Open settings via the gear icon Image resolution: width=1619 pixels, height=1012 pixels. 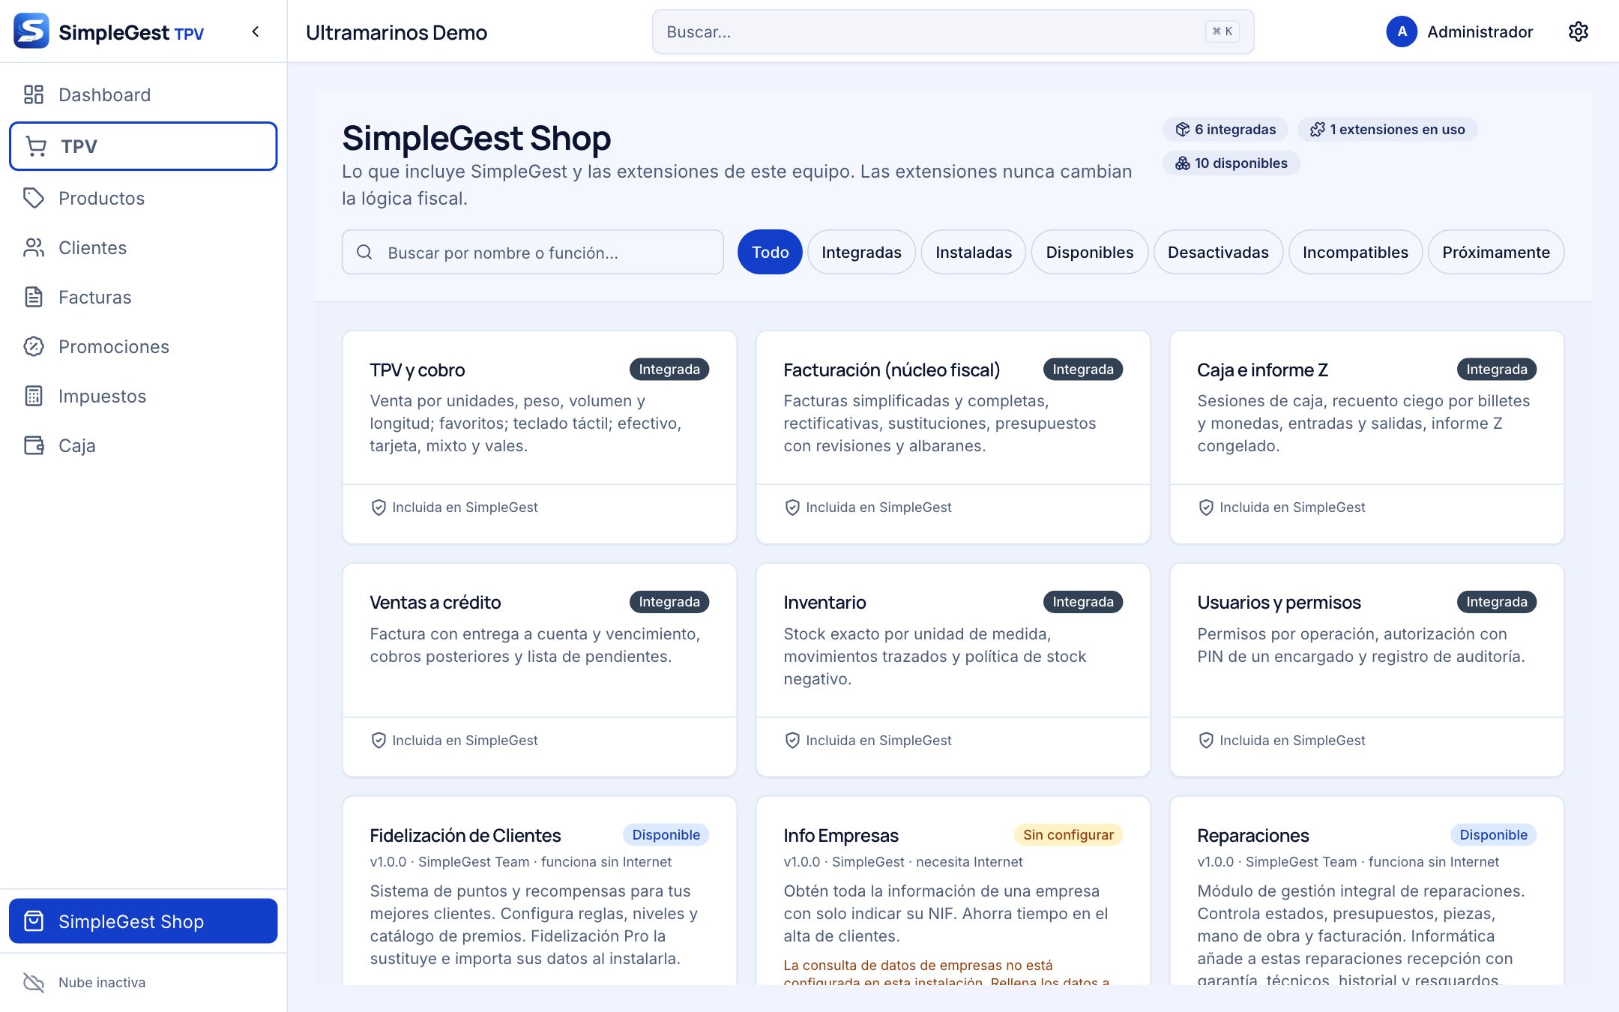click(1579, 31)
